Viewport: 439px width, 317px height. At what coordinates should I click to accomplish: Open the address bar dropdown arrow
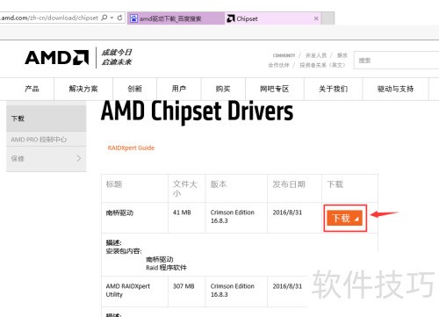[112, 18]
